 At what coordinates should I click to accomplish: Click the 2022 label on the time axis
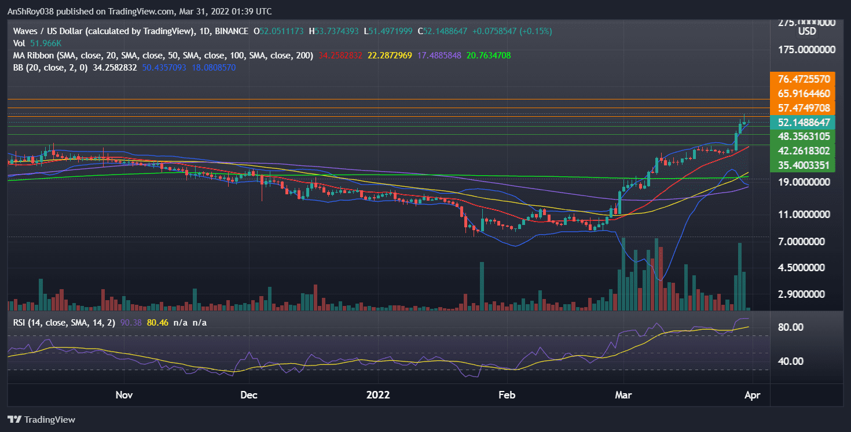click(379, 395)
